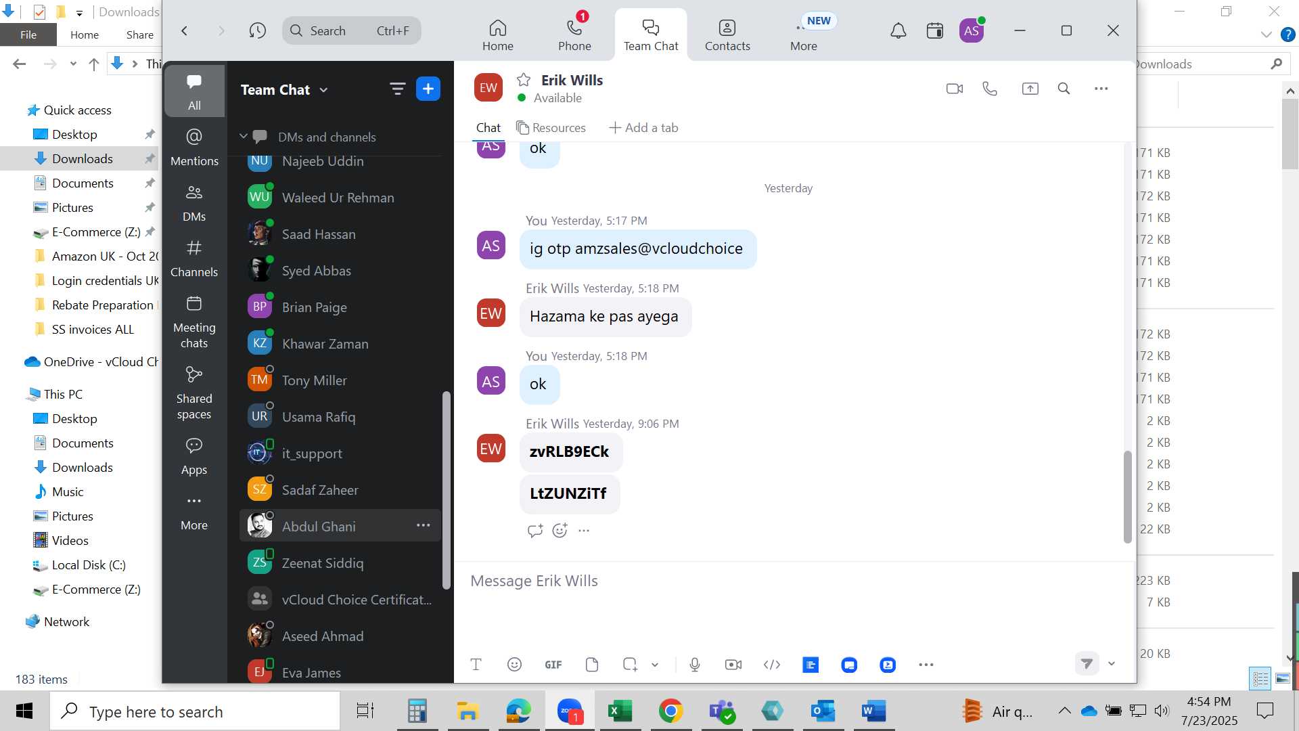
Task: Insert a code snippet
Action: 772,665
